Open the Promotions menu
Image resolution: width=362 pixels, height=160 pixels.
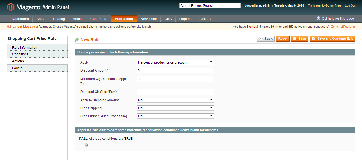[x=124, y=19]
